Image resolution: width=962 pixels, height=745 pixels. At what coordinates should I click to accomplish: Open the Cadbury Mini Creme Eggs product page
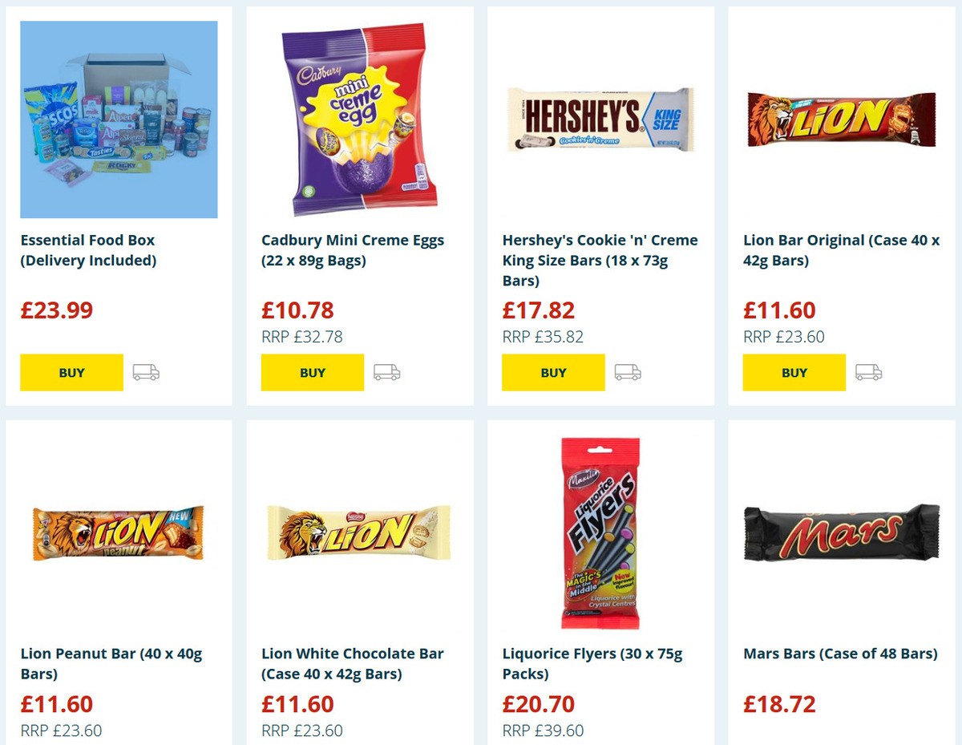point(354,249)
